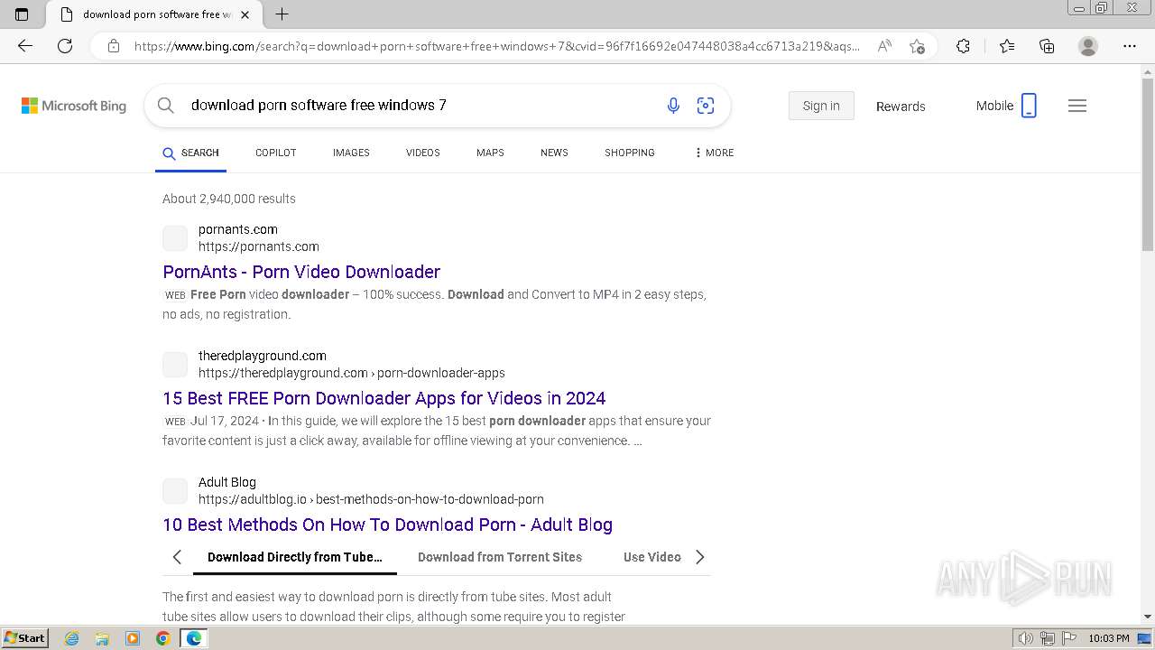Click the Bing search query field
The width and height of the screenshot is (1155, 650).
pos(420,106)
